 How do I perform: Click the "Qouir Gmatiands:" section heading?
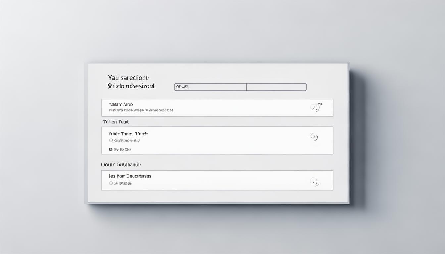pyautogui.click(x=121, y=164)
